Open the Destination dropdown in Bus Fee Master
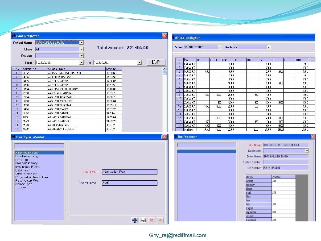 pyautogui.click(x=306, y=151)
